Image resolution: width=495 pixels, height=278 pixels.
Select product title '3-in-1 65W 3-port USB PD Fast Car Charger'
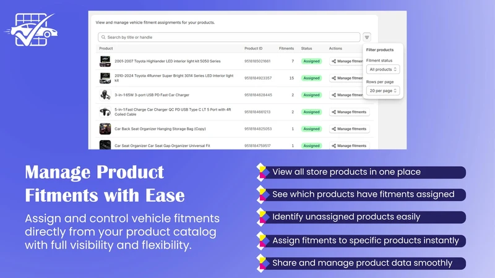(152, 95)
